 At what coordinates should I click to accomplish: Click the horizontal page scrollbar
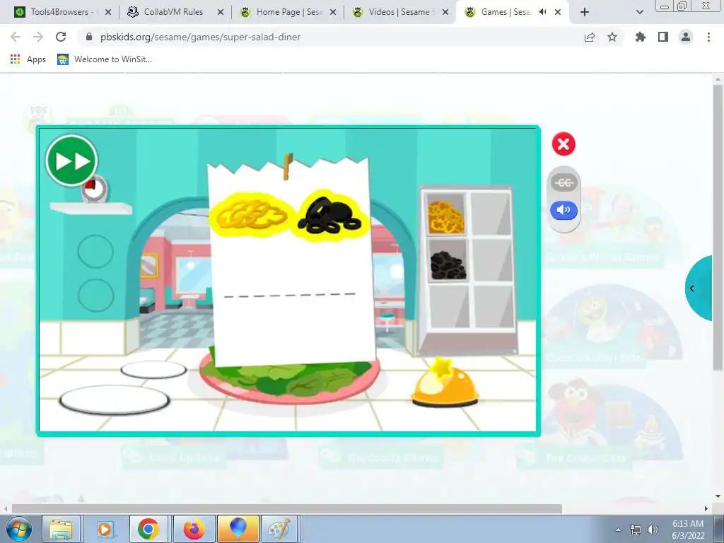point(287,508)
